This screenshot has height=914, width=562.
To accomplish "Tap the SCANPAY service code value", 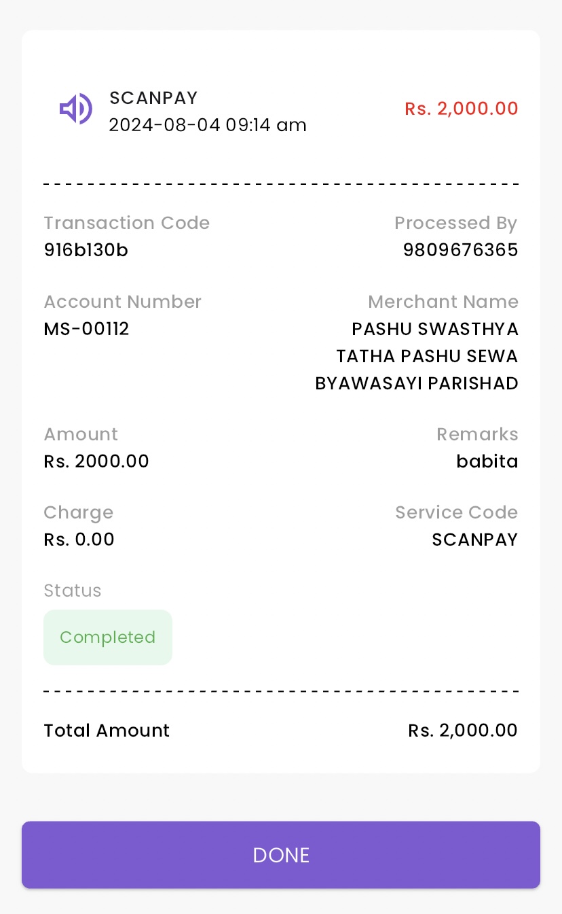I will pyautogui.click(x=475, y=540).
